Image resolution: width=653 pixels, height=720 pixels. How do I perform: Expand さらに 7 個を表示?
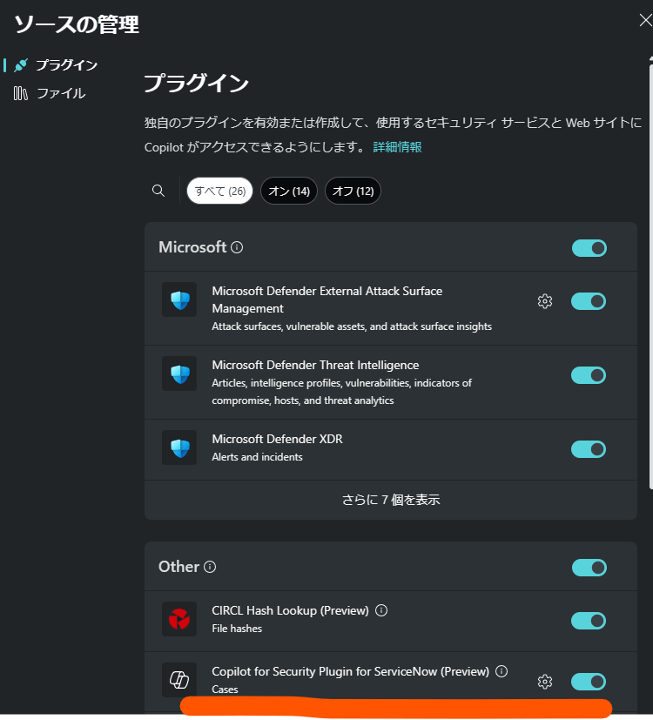click(x=391, y=500)
